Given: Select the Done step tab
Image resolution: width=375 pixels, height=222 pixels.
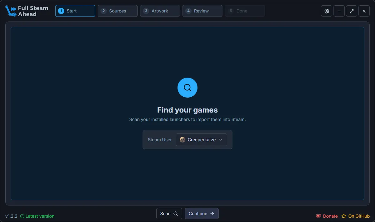Looking at the screenshot, I should coord(245,11).
